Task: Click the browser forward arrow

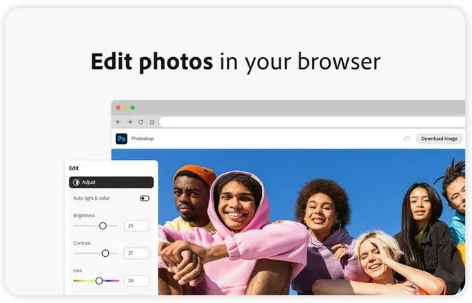Action: (x=130, y=122)
